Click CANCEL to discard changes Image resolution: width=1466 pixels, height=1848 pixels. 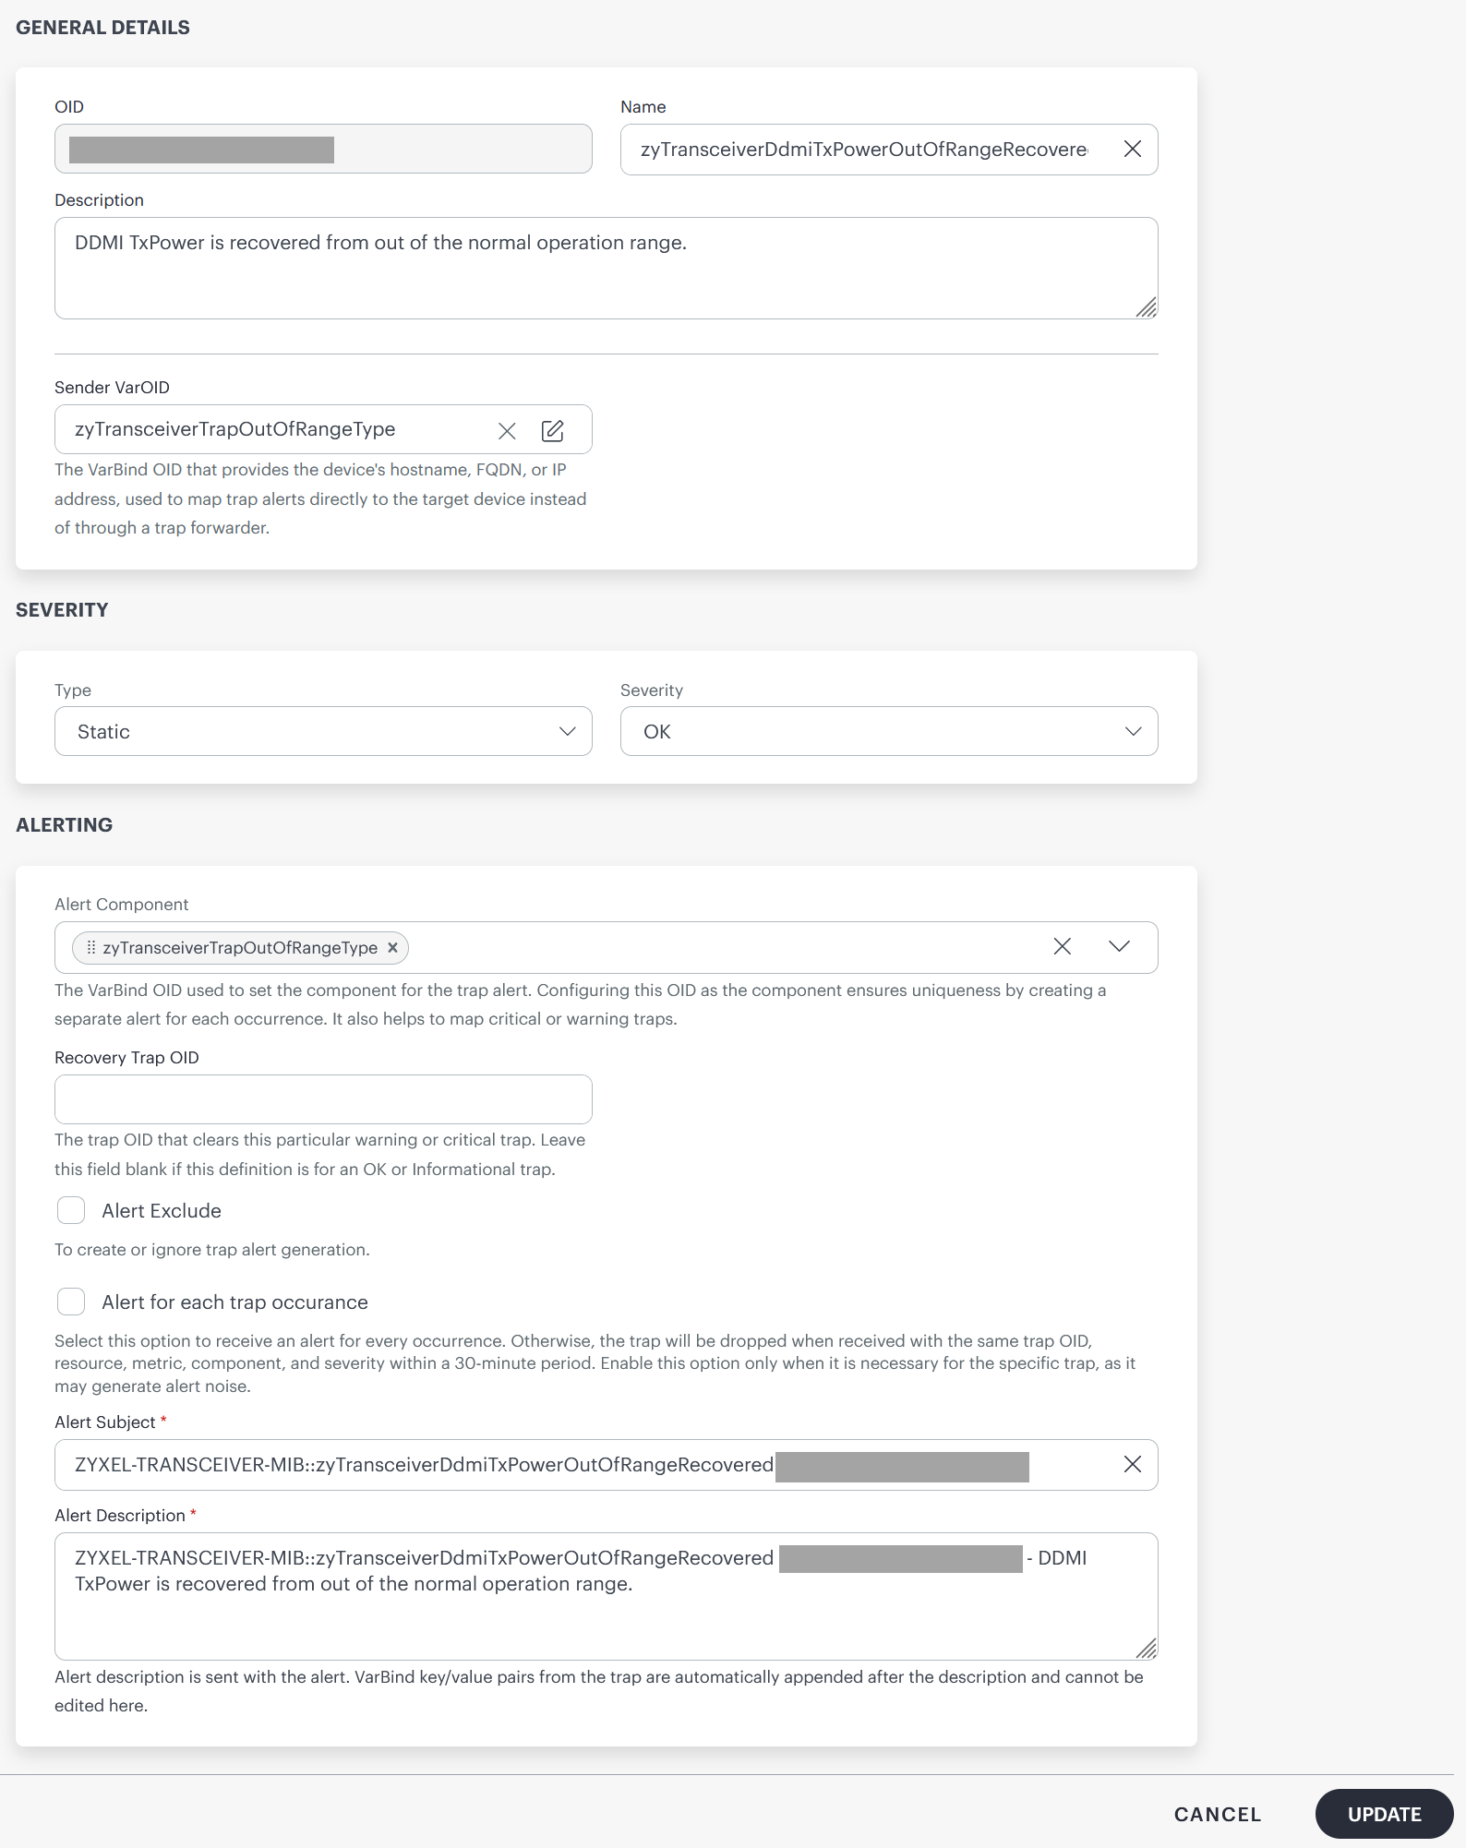[x=1217, y=1815]
